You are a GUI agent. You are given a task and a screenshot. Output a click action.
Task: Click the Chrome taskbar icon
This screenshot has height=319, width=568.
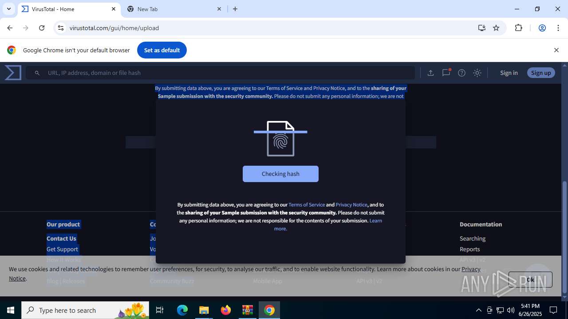click(269, 310)
